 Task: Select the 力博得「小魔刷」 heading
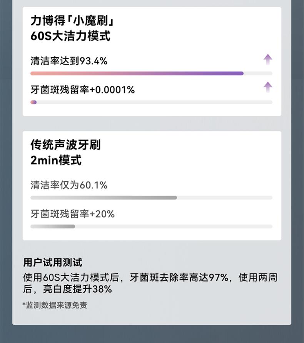tap(72, 20)
